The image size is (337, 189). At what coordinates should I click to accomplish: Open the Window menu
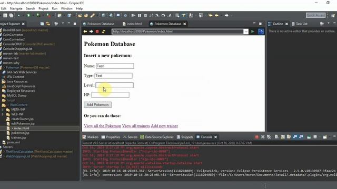[x=67, y=8]
